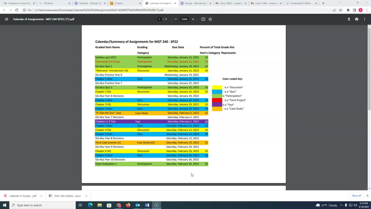Show hidden system tray icons
The width and height of the screenshot is (371, 209).
[x=341, y=205]
